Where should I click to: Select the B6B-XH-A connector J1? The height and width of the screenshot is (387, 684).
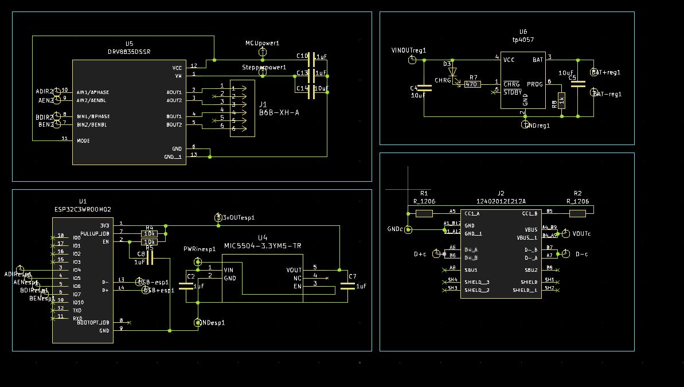tap(243, 108)
